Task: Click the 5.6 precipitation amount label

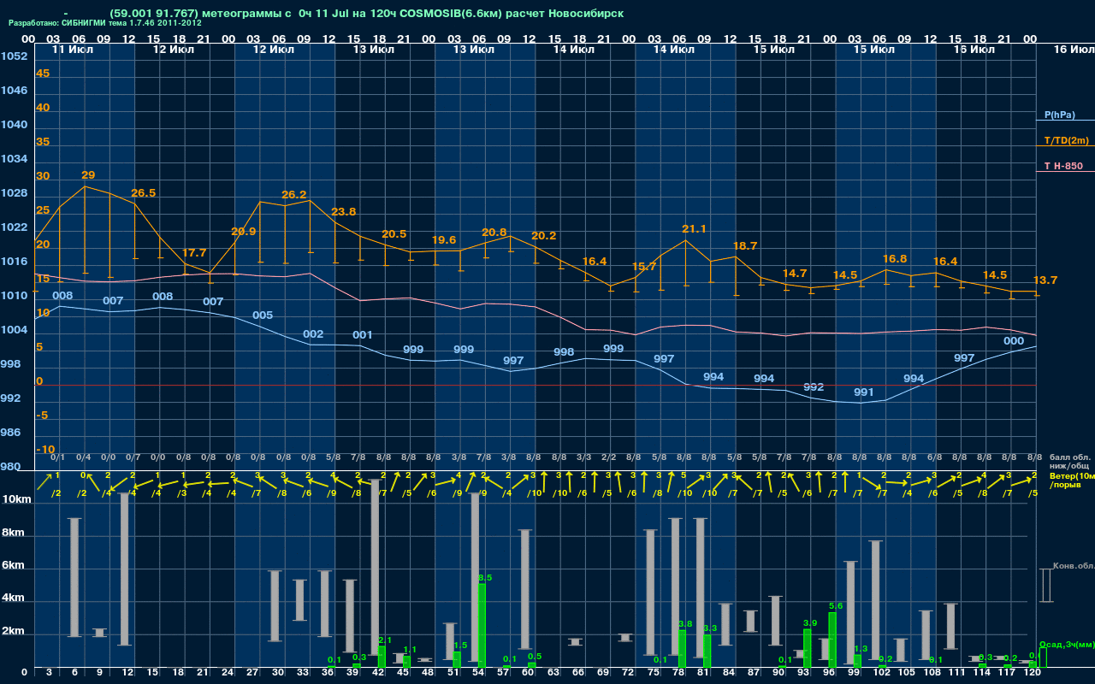Action: coord(836,606)
